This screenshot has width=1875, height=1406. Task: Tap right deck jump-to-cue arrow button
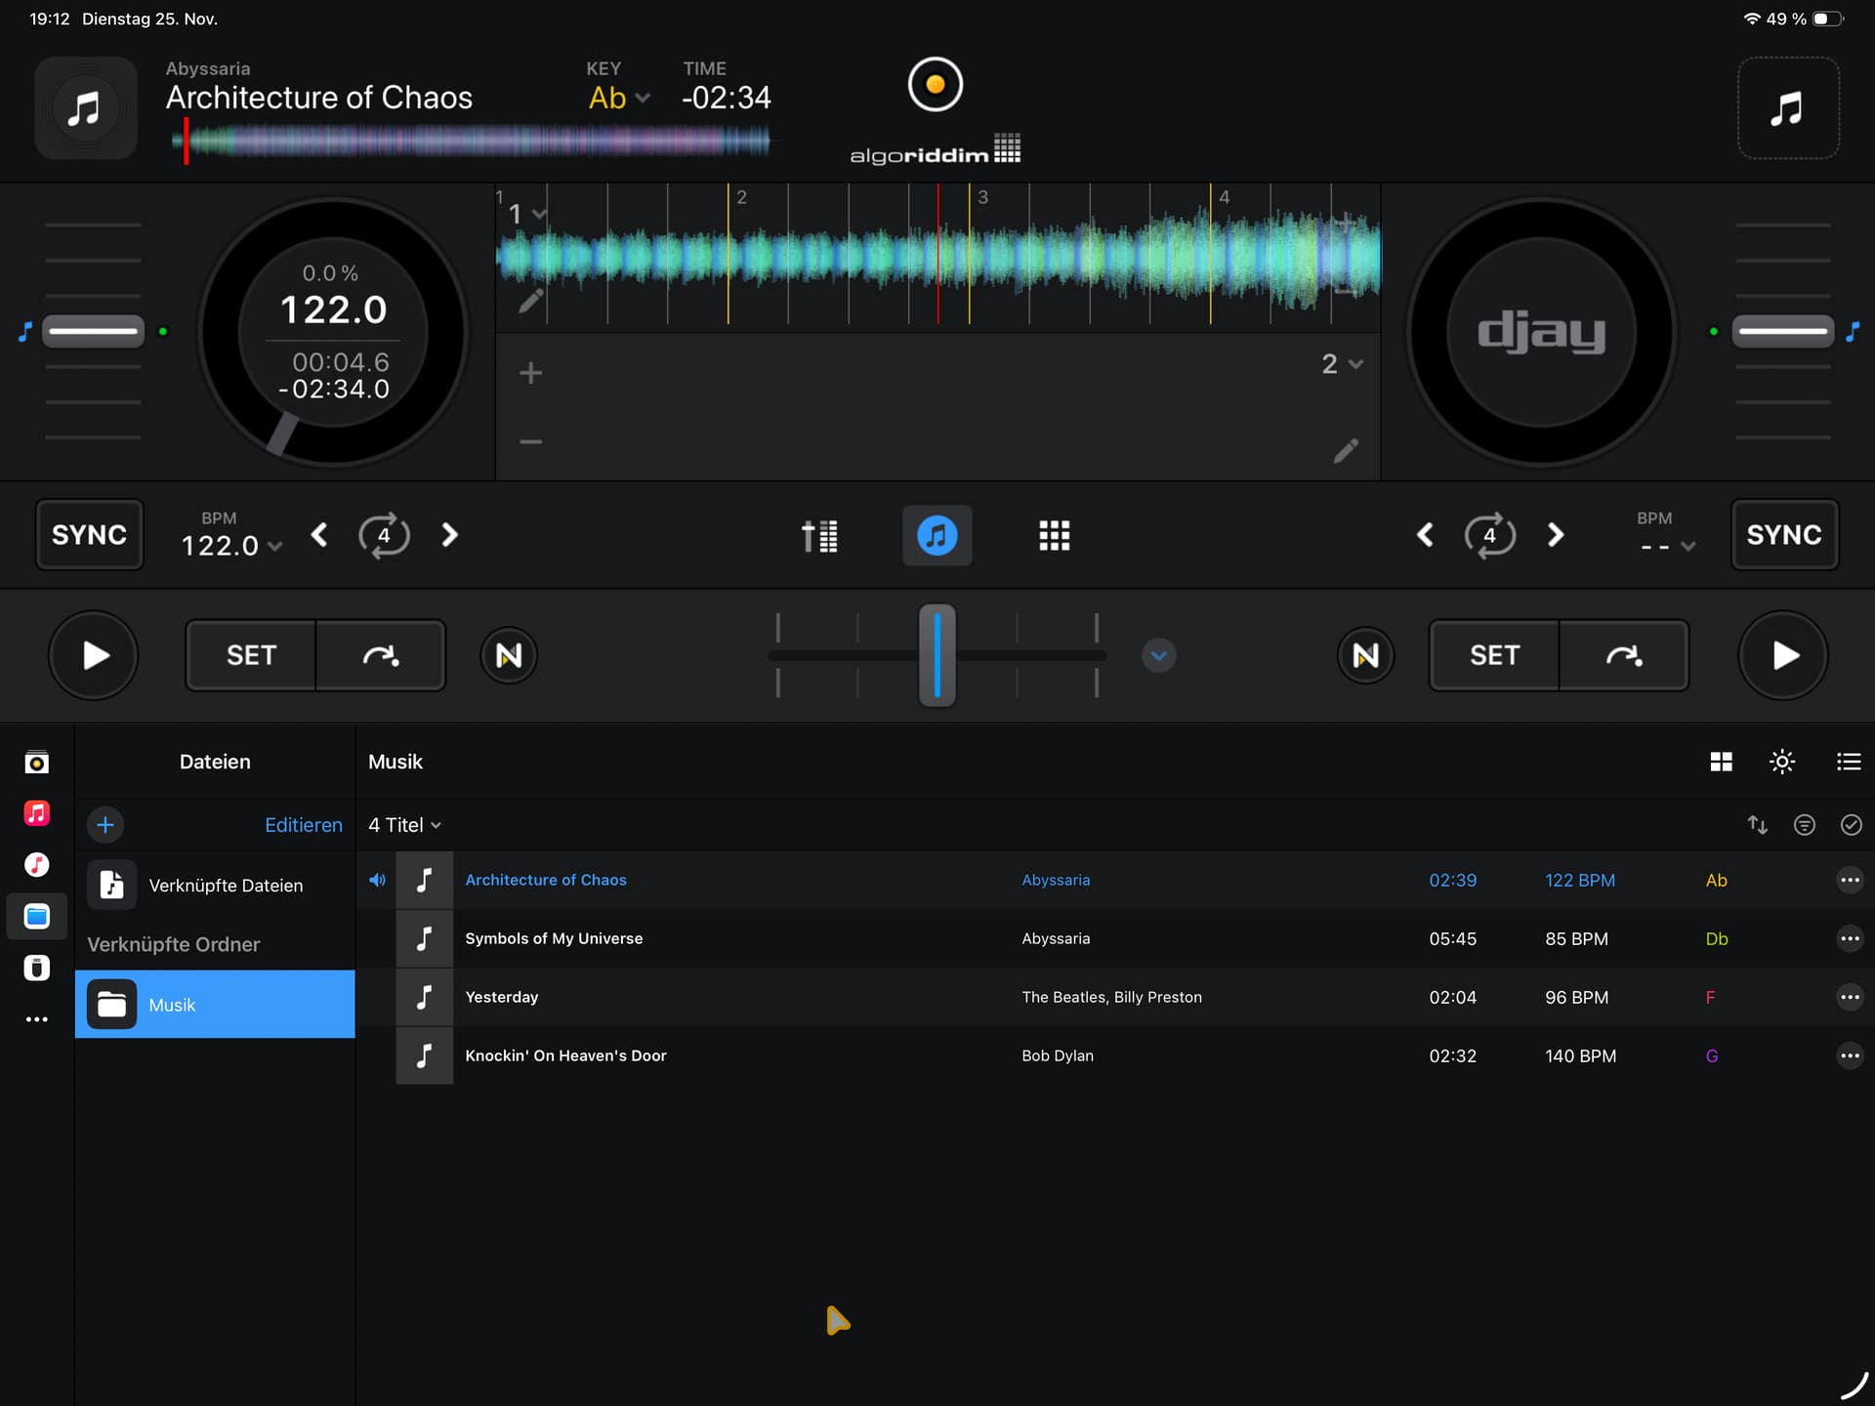tap(1623, 655)
